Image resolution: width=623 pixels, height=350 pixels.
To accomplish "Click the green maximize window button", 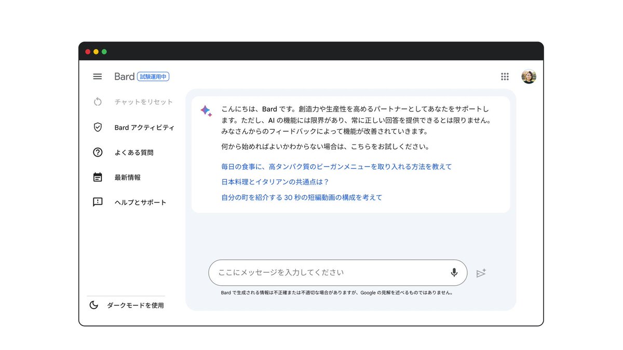I will pos(104,52).
